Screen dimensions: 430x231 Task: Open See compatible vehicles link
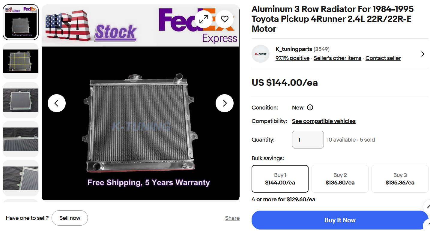[324, 121]
